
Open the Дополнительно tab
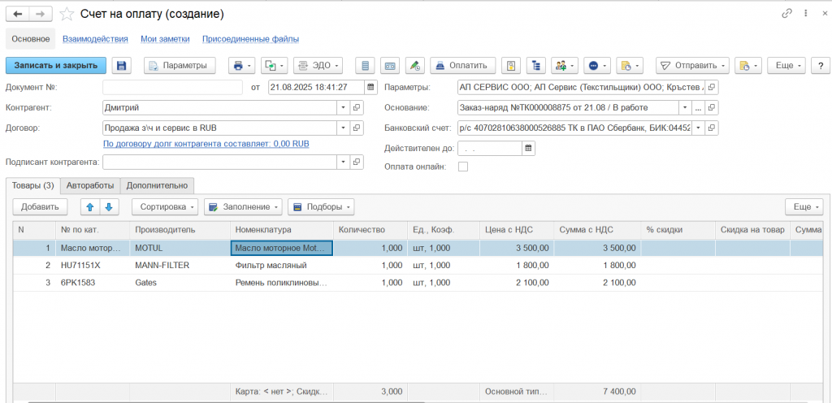click(157, 185)
